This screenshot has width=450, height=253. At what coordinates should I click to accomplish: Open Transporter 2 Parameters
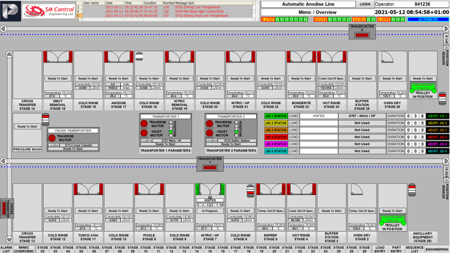[x=231, y=150]
